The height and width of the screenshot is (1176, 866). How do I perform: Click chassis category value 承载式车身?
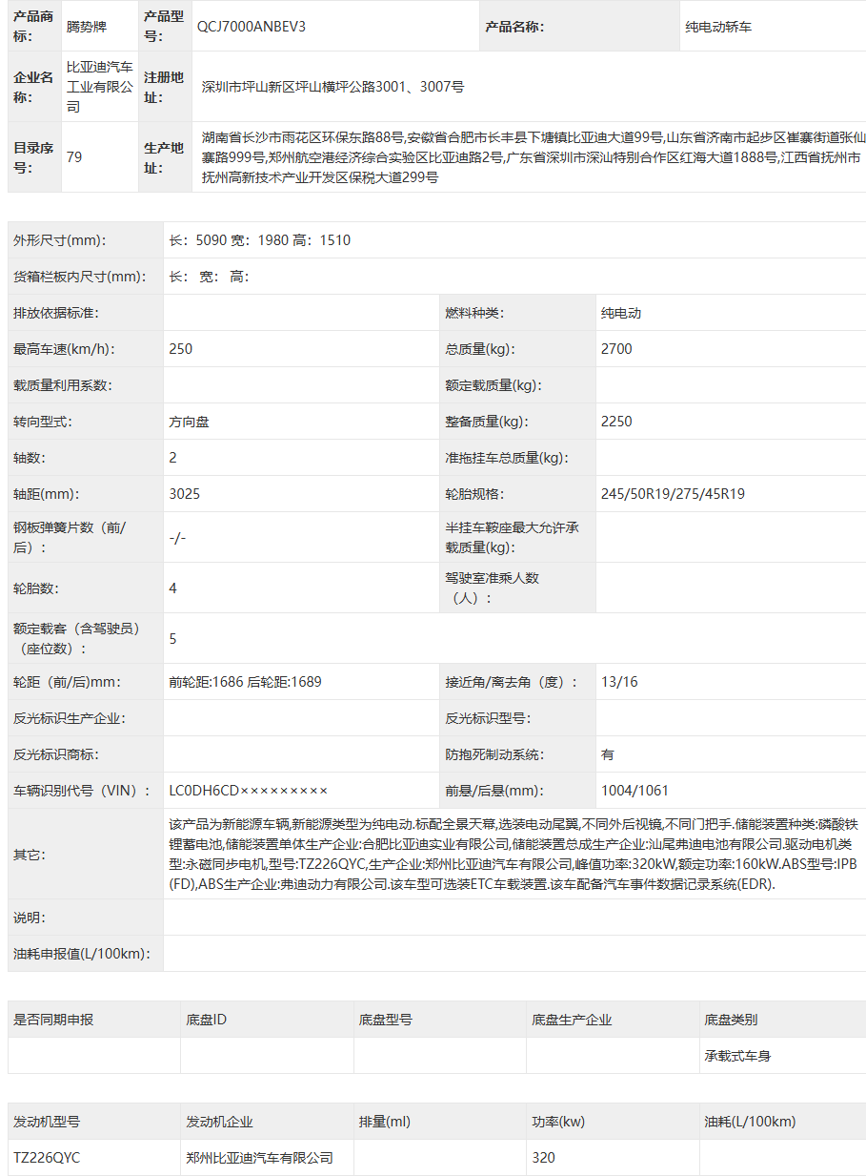(737, 1056)
